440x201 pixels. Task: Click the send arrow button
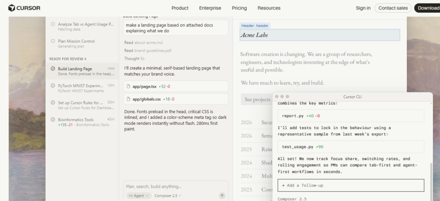(x=222, y=196)
